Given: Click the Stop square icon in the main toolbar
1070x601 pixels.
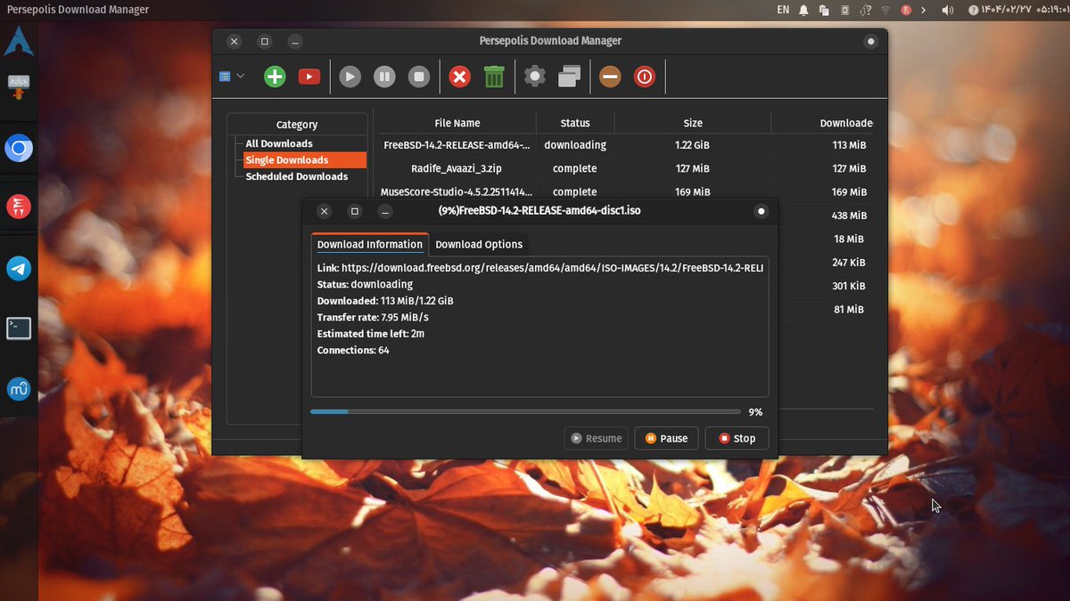Looking at the screenshot, I should 419,77.
